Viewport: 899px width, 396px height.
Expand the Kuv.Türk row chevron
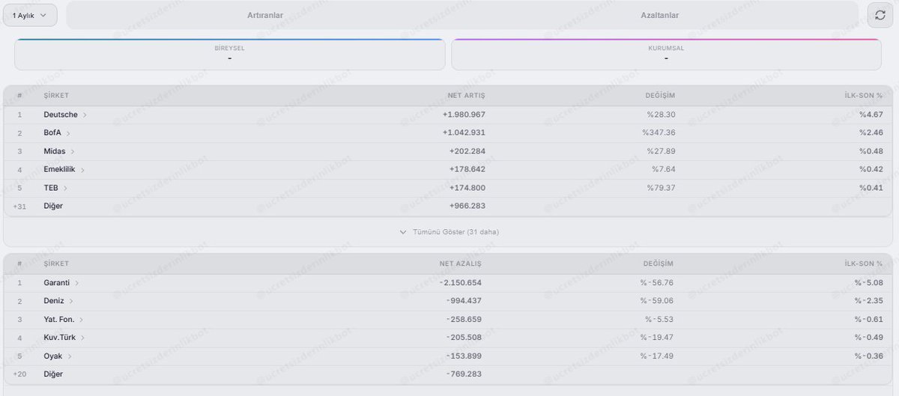pyautogui.click(x=82, y=338)
